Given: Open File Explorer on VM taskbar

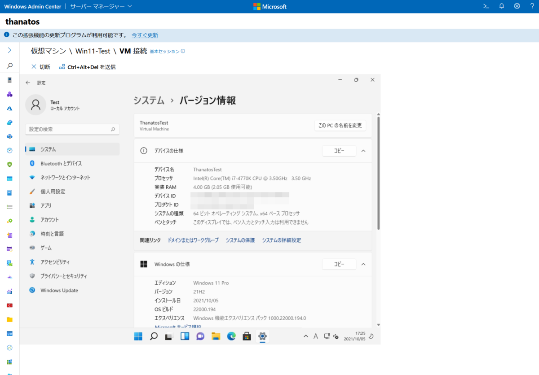Looking at the screenshot, I should click(x=216, y=336).
